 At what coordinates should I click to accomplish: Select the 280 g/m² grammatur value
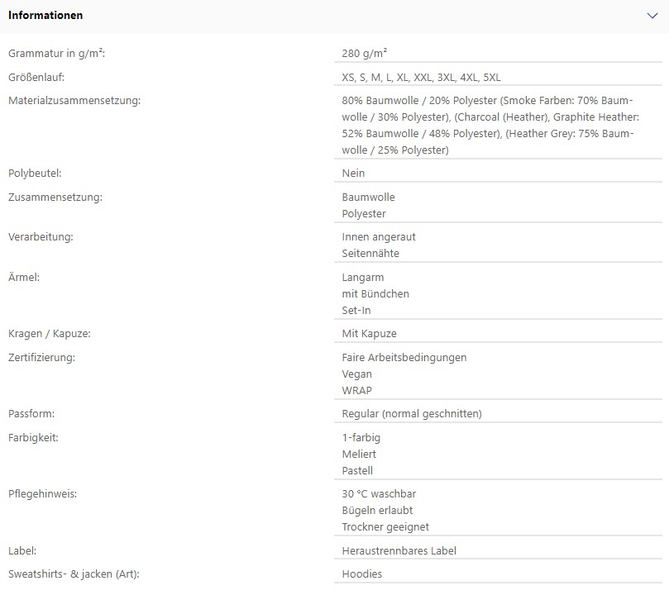364,53
